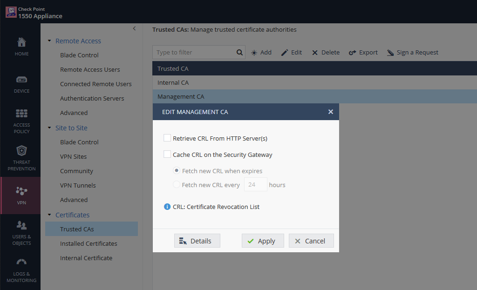Open Users & Objects icon
Image resolution: width=477 pixels, height=290 pixels.
coord(21,225)
